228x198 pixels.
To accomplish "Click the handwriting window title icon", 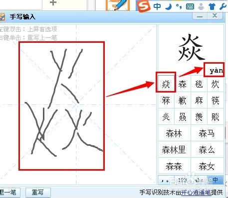I will (x=2, y=17).
